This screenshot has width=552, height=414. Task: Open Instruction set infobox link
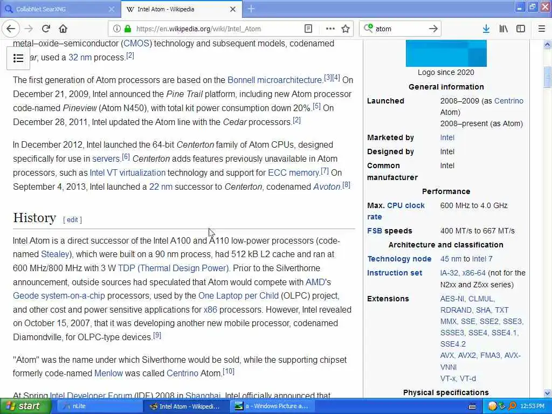pyautogui.click(x=394, y=273)
